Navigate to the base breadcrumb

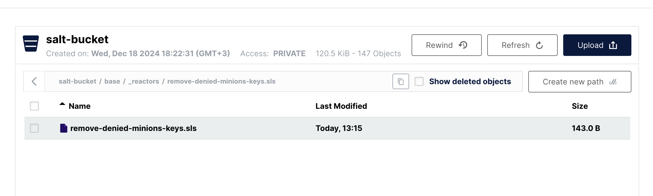pyautogui.click(x=112, y=81)
